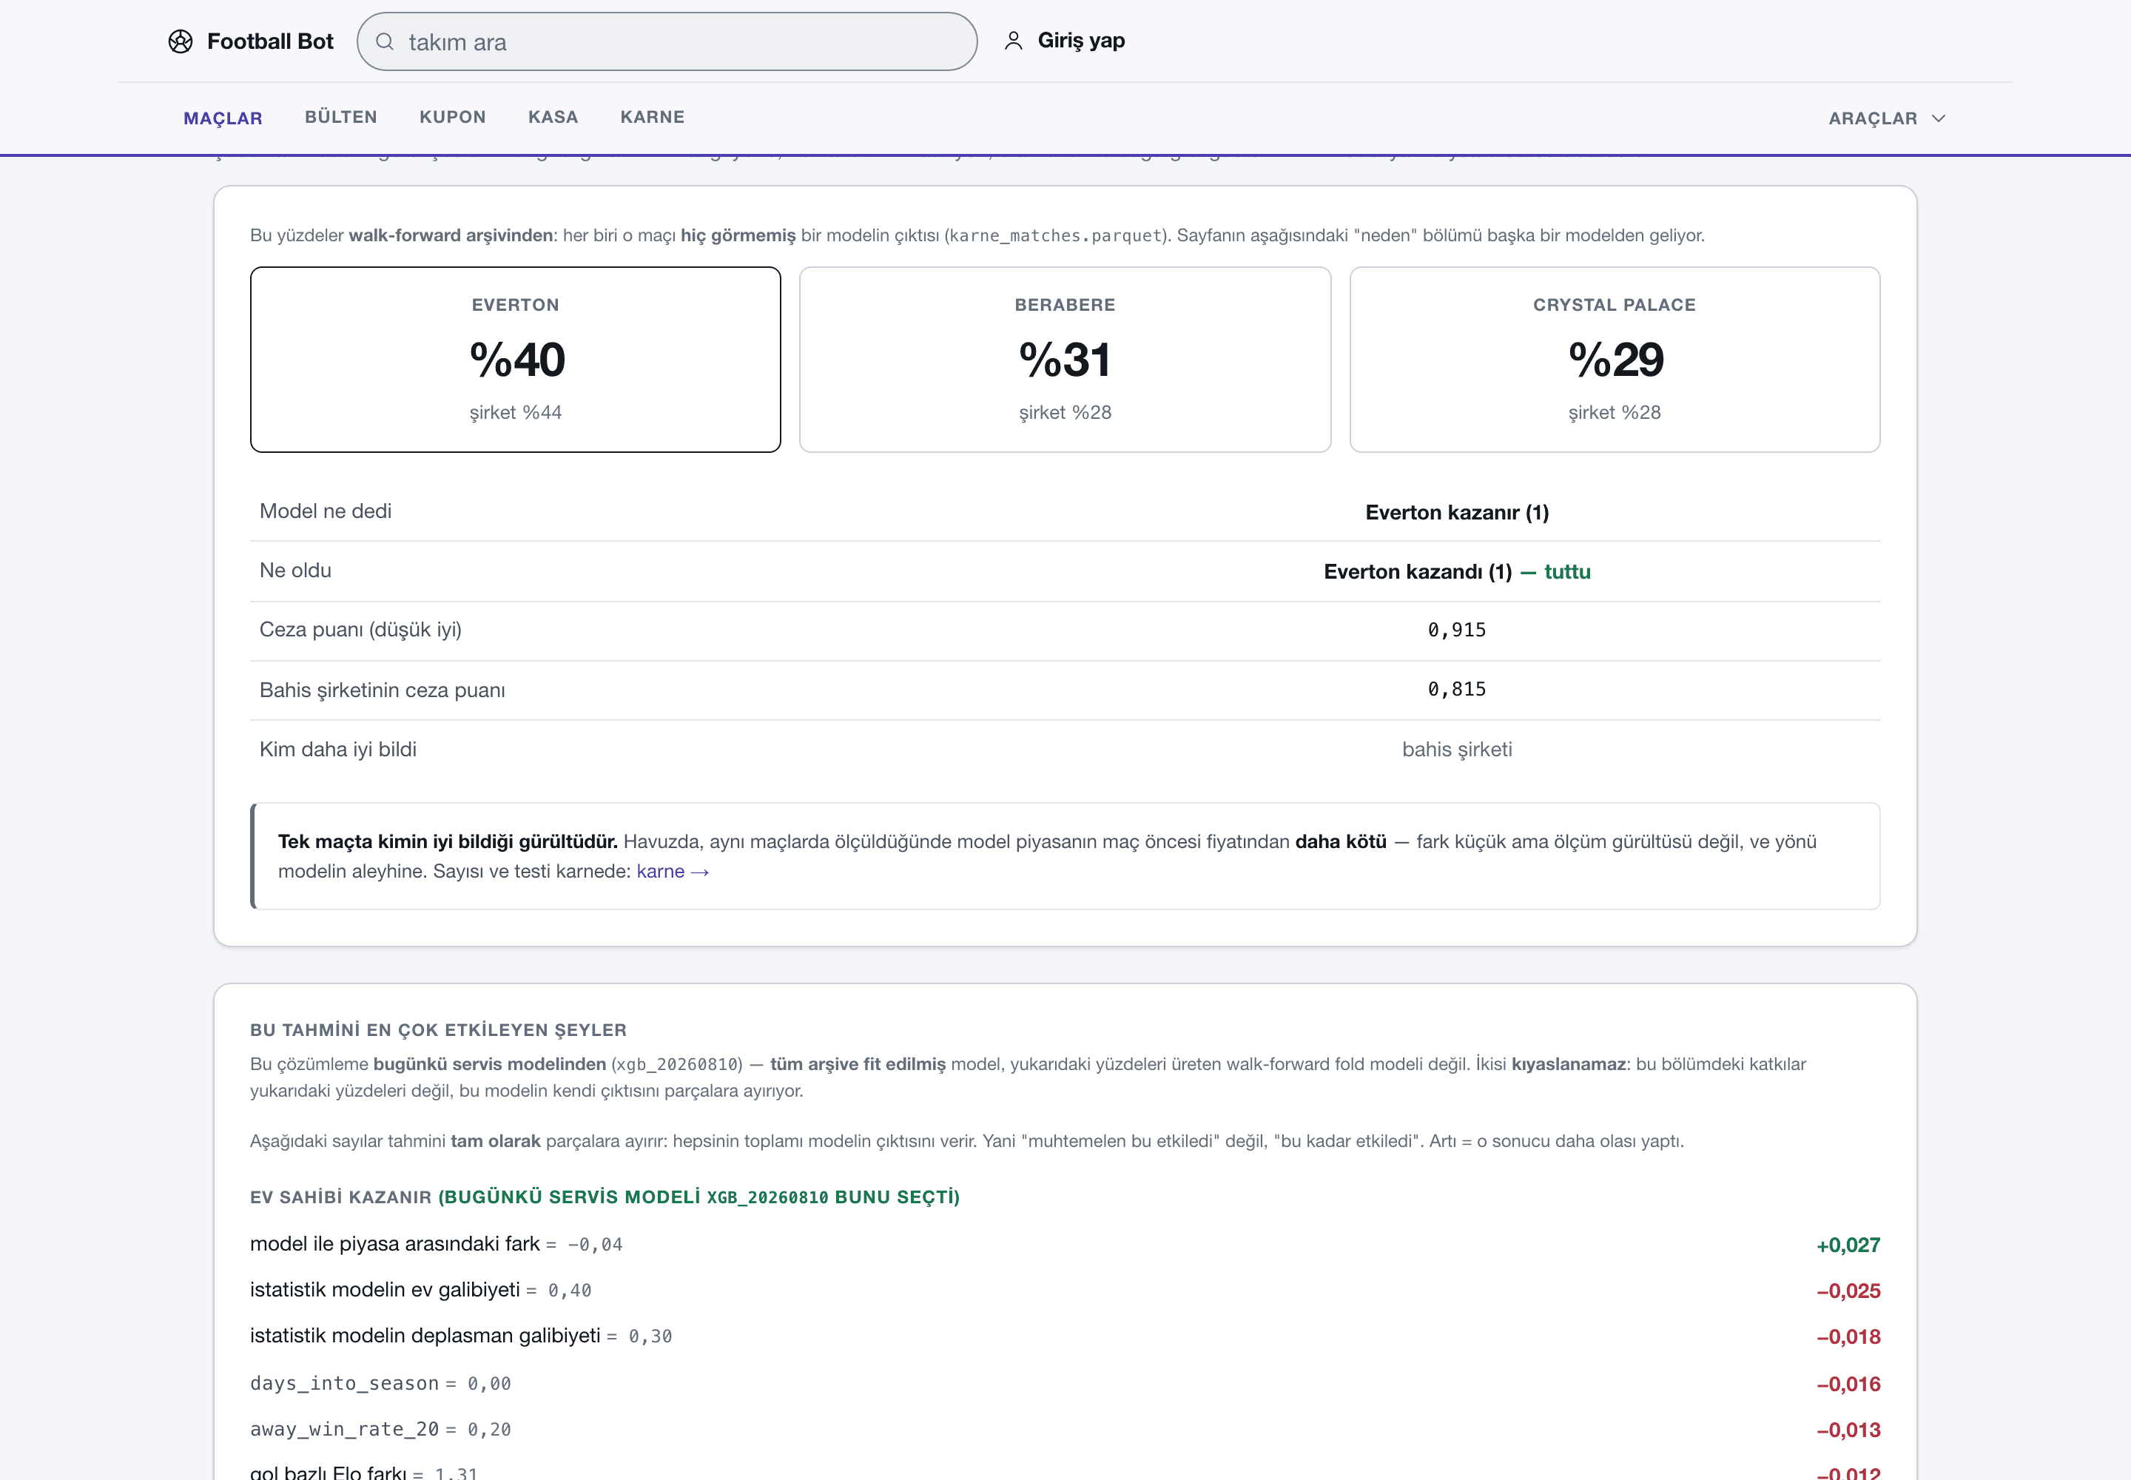Go to the KUPON tab

[x=453, y=117]
